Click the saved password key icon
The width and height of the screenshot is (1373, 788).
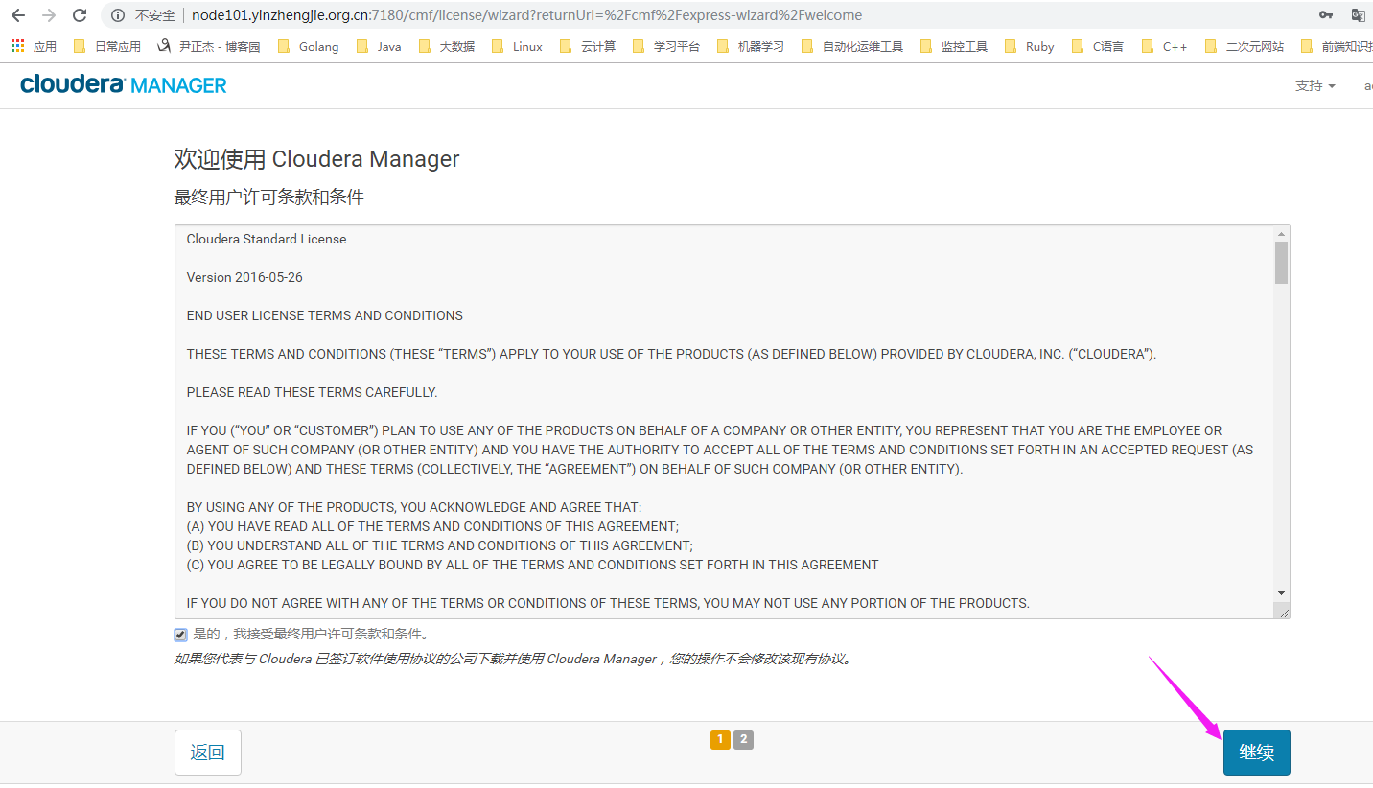(x=1326, y=15)
